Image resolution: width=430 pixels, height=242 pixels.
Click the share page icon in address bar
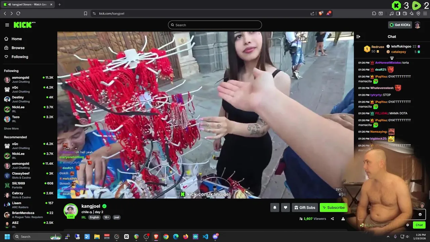pos(312,13)
